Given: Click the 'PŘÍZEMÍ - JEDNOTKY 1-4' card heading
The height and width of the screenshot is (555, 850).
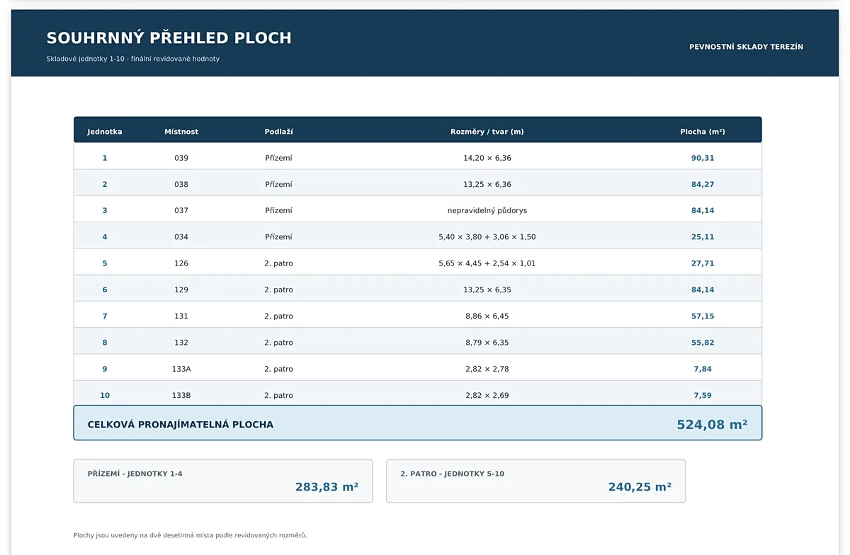Looking at the screenshot, I should point(135,474).
